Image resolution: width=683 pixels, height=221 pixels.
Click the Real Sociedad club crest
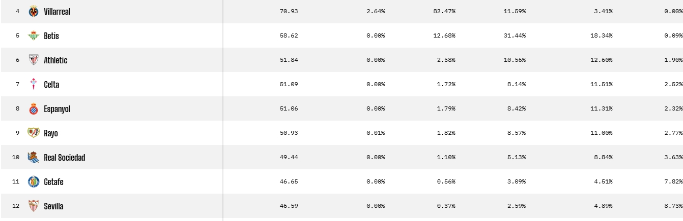point(34,157)
